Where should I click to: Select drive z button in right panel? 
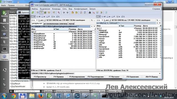click(118, 16)
